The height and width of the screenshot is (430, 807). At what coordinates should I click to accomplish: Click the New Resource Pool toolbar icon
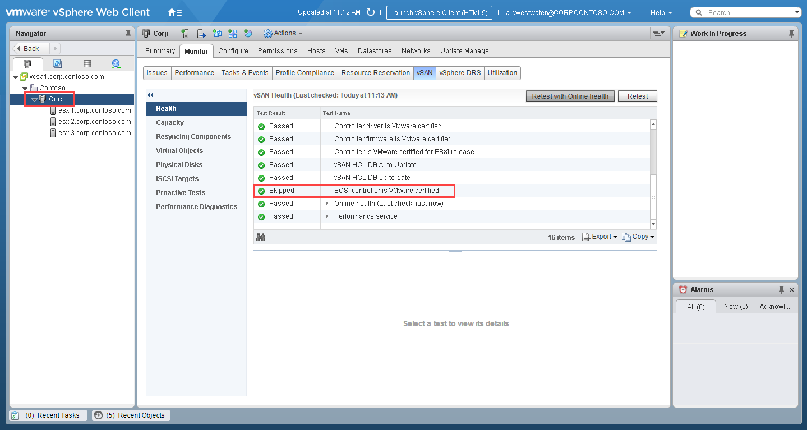pos(248,34)
